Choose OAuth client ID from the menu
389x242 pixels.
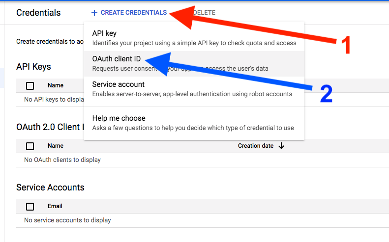[x=194, y=64]
